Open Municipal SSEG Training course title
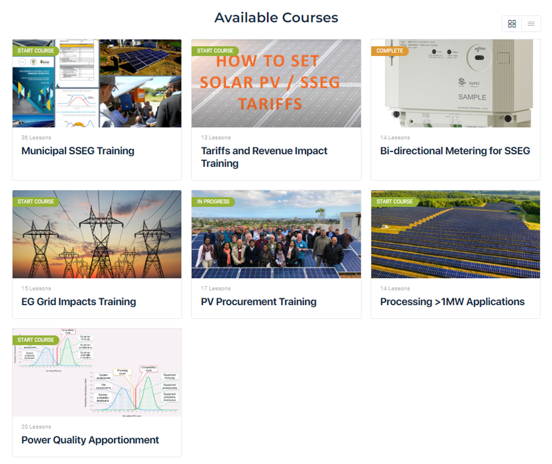This screenshot has width=552, height=464. (78, 151)
